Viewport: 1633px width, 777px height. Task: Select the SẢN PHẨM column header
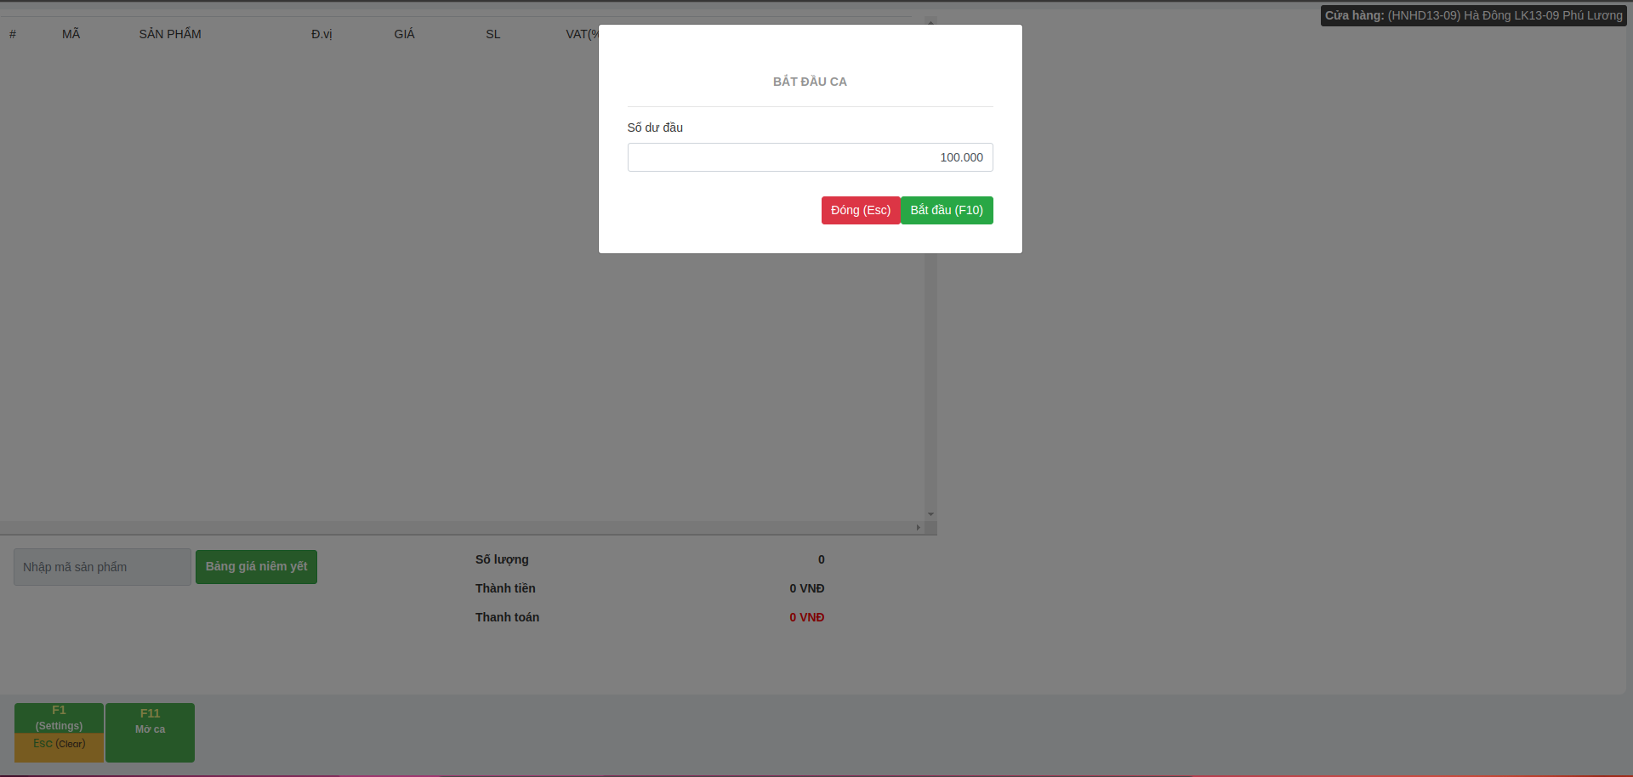[x=170, y=34]
